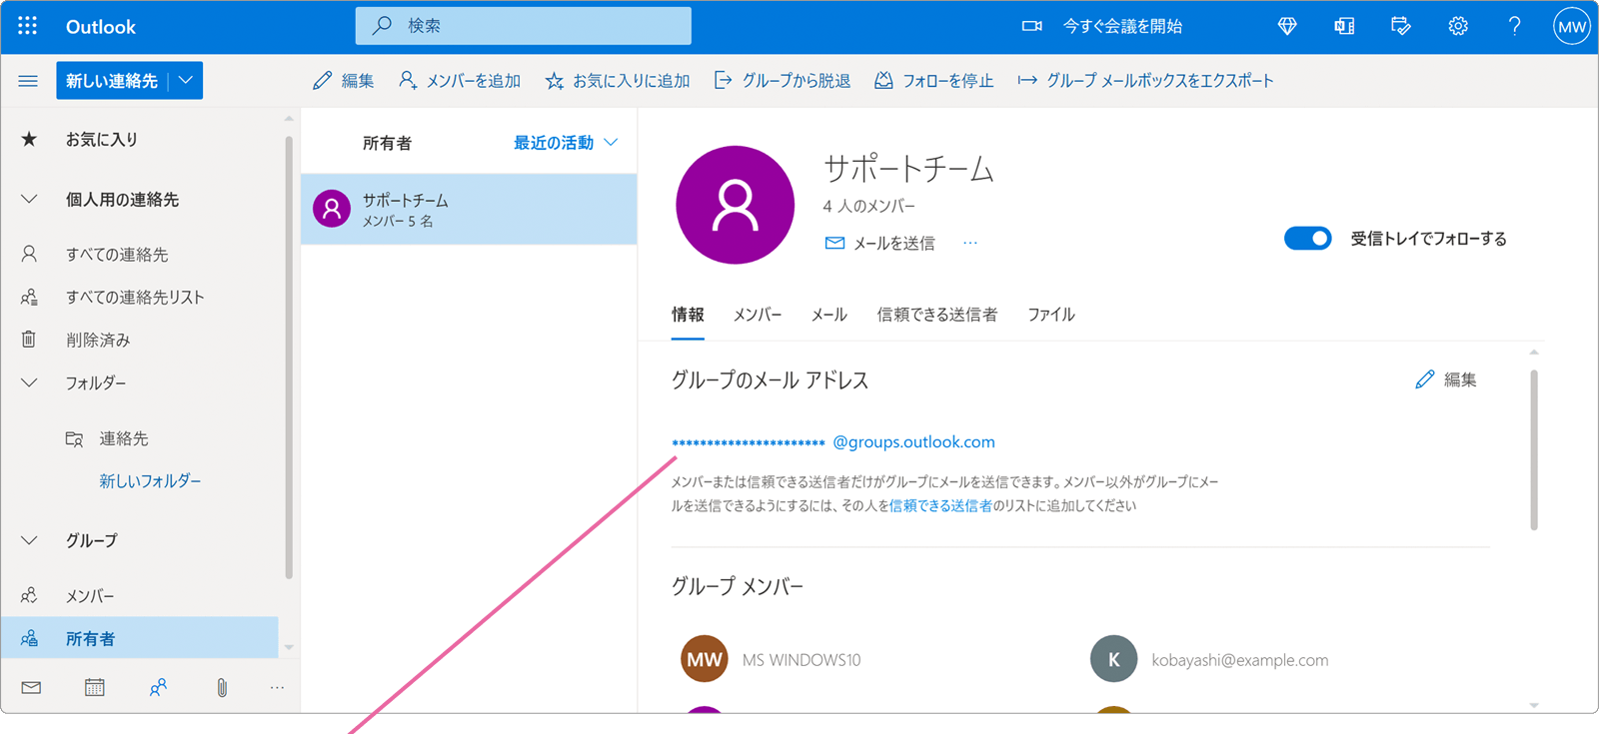Click 新しいフォルダー link
Screen dimensions: 1599x734
click(150, 481)
